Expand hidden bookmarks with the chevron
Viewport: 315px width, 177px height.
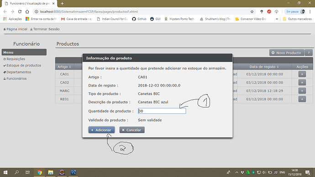pos(277,19)
